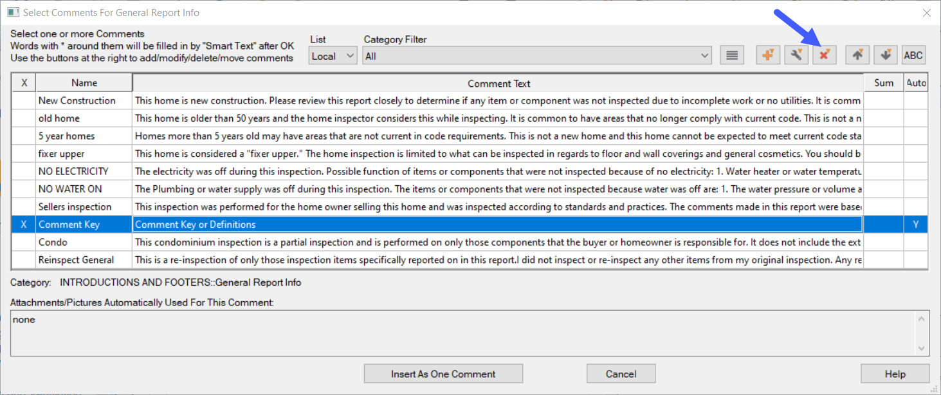
Task: Select the NO ELECTRICITY comment row
Action: click(73, 172)
